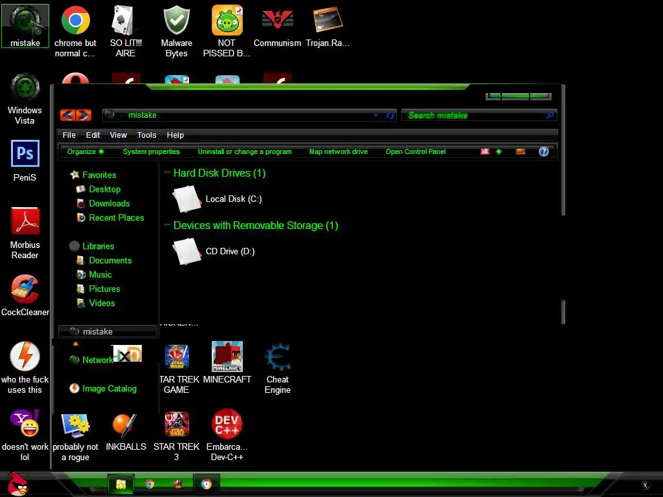
Task: Click the forward navigation arrow
Action: tap(84, 115)
